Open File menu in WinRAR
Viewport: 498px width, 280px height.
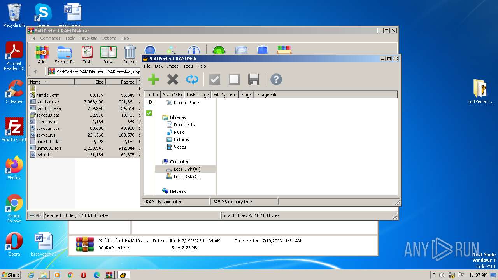[32, 38]
